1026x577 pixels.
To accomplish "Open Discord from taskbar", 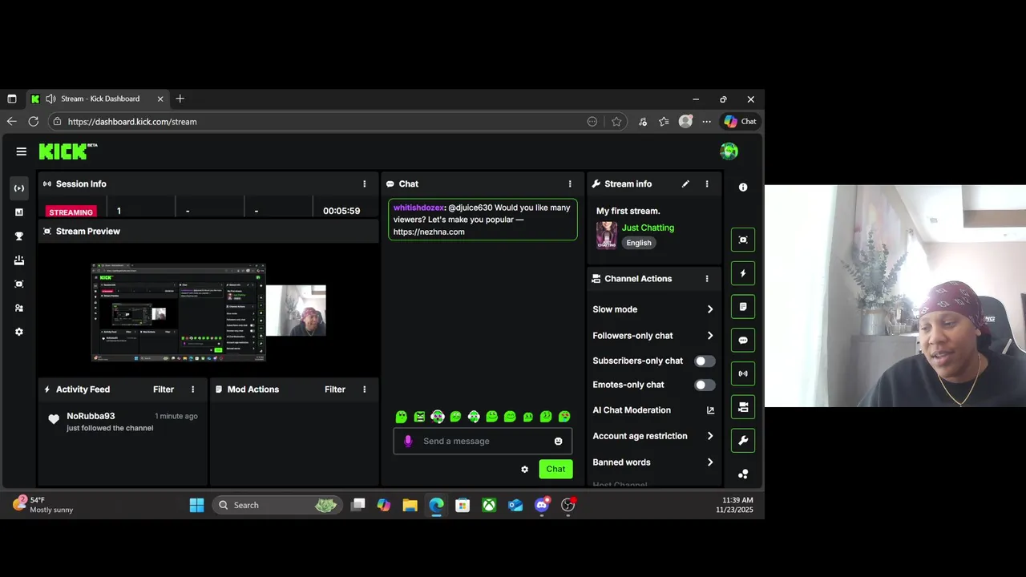I will click(542, 505).
